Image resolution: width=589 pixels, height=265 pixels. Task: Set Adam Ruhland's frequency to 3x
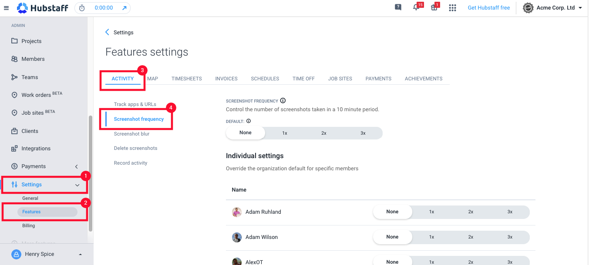click(x=510, y=212)
